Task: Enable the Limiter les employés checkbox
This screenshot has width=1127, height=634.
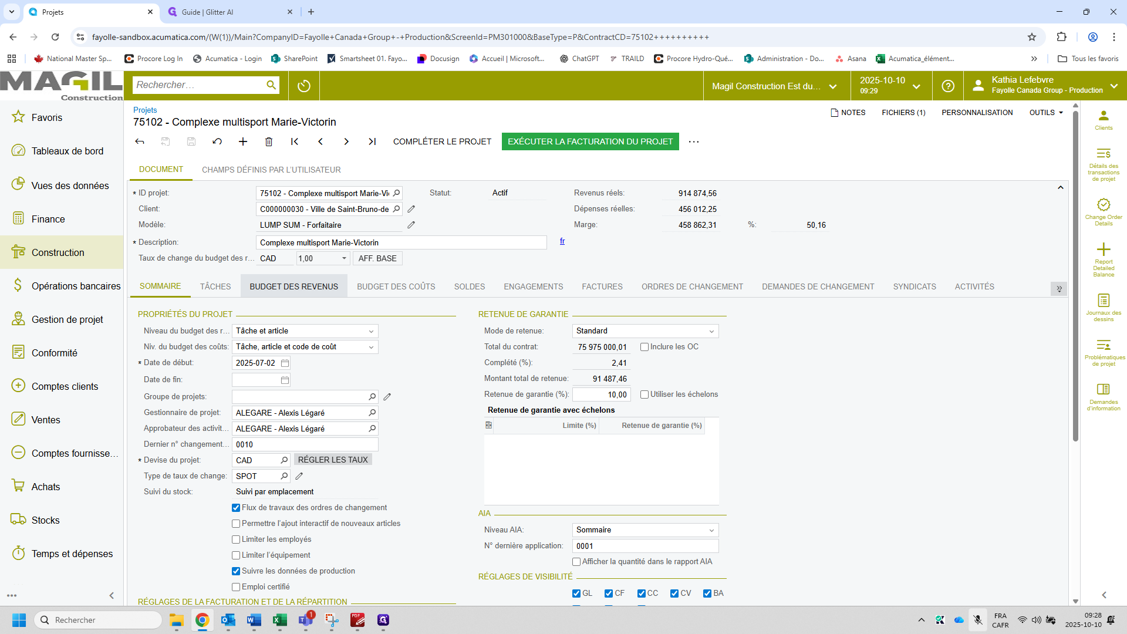Action: [x=236, y=539]
